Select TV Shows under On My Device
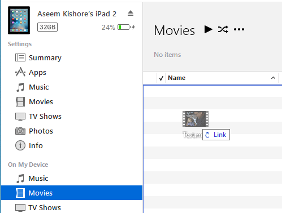The width and height of the screenshot is (282, 213). (x=38, y=207)
